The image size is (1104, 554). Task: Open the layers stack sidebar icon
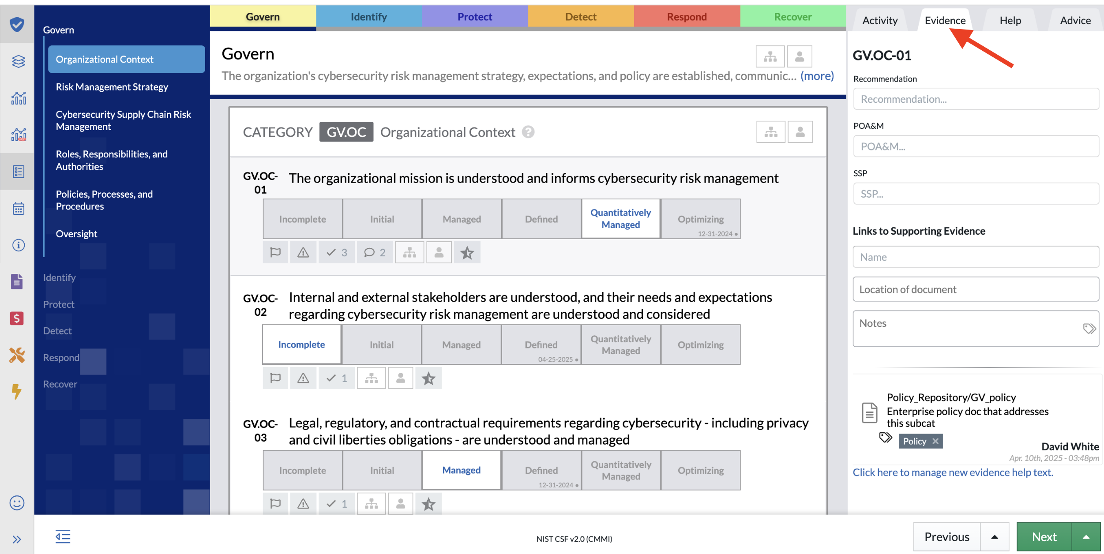click(18, 61)
